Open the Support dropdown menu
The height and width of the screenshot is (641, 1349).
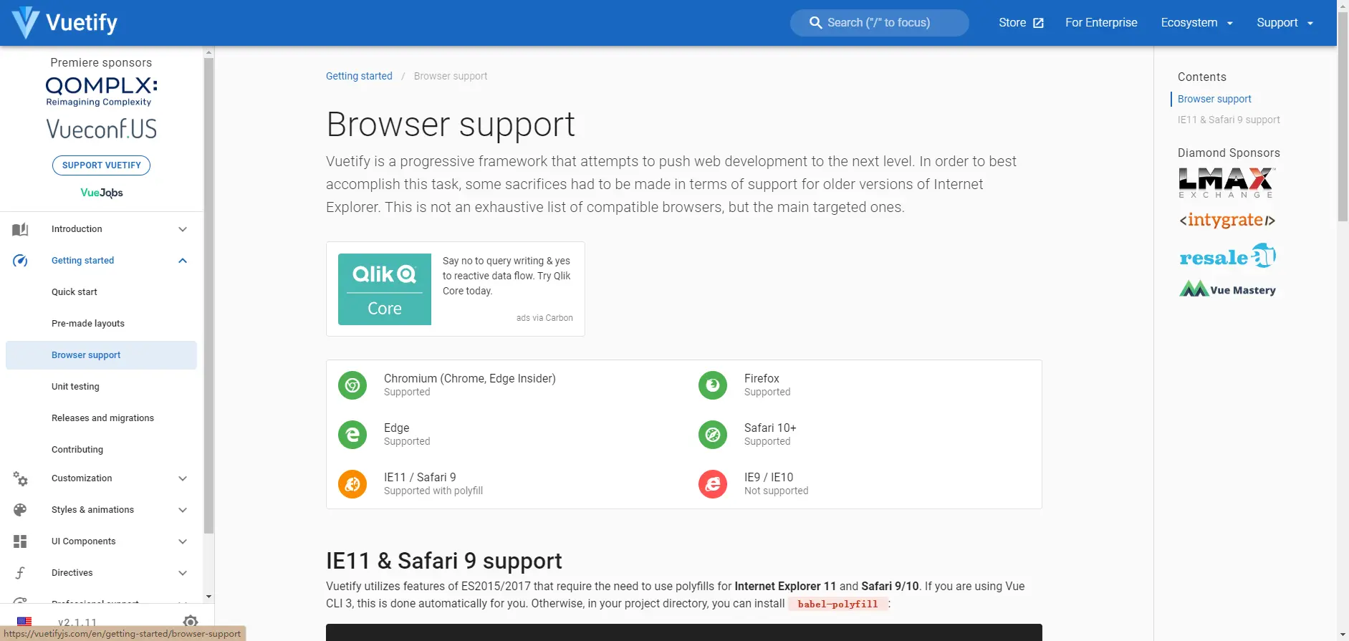pyautogui.click(x=1285, y=23)
